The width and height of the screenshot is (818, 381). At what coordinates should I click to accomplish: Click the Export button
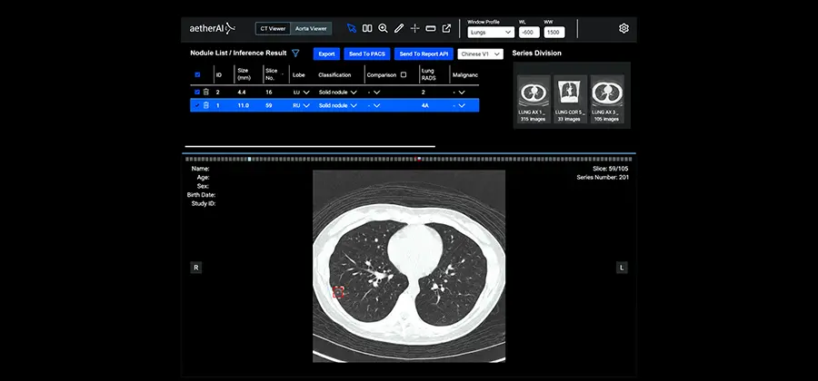click(326, 54)
